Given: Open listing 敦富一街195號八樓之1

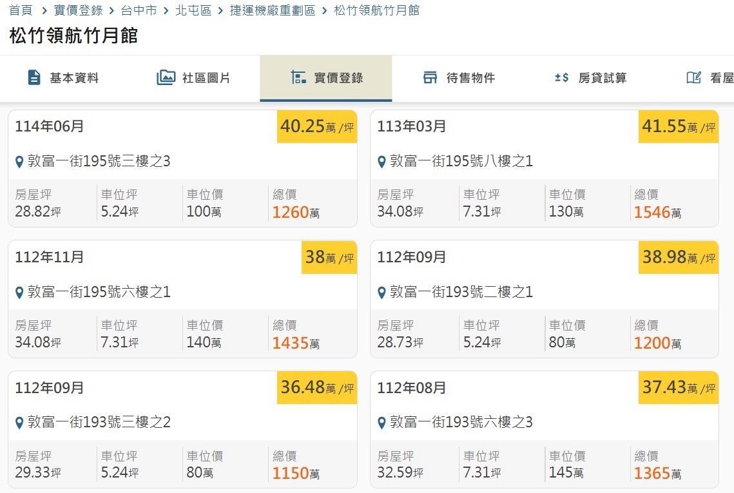Looking at the screenshot, I should (x=461, y=161).
